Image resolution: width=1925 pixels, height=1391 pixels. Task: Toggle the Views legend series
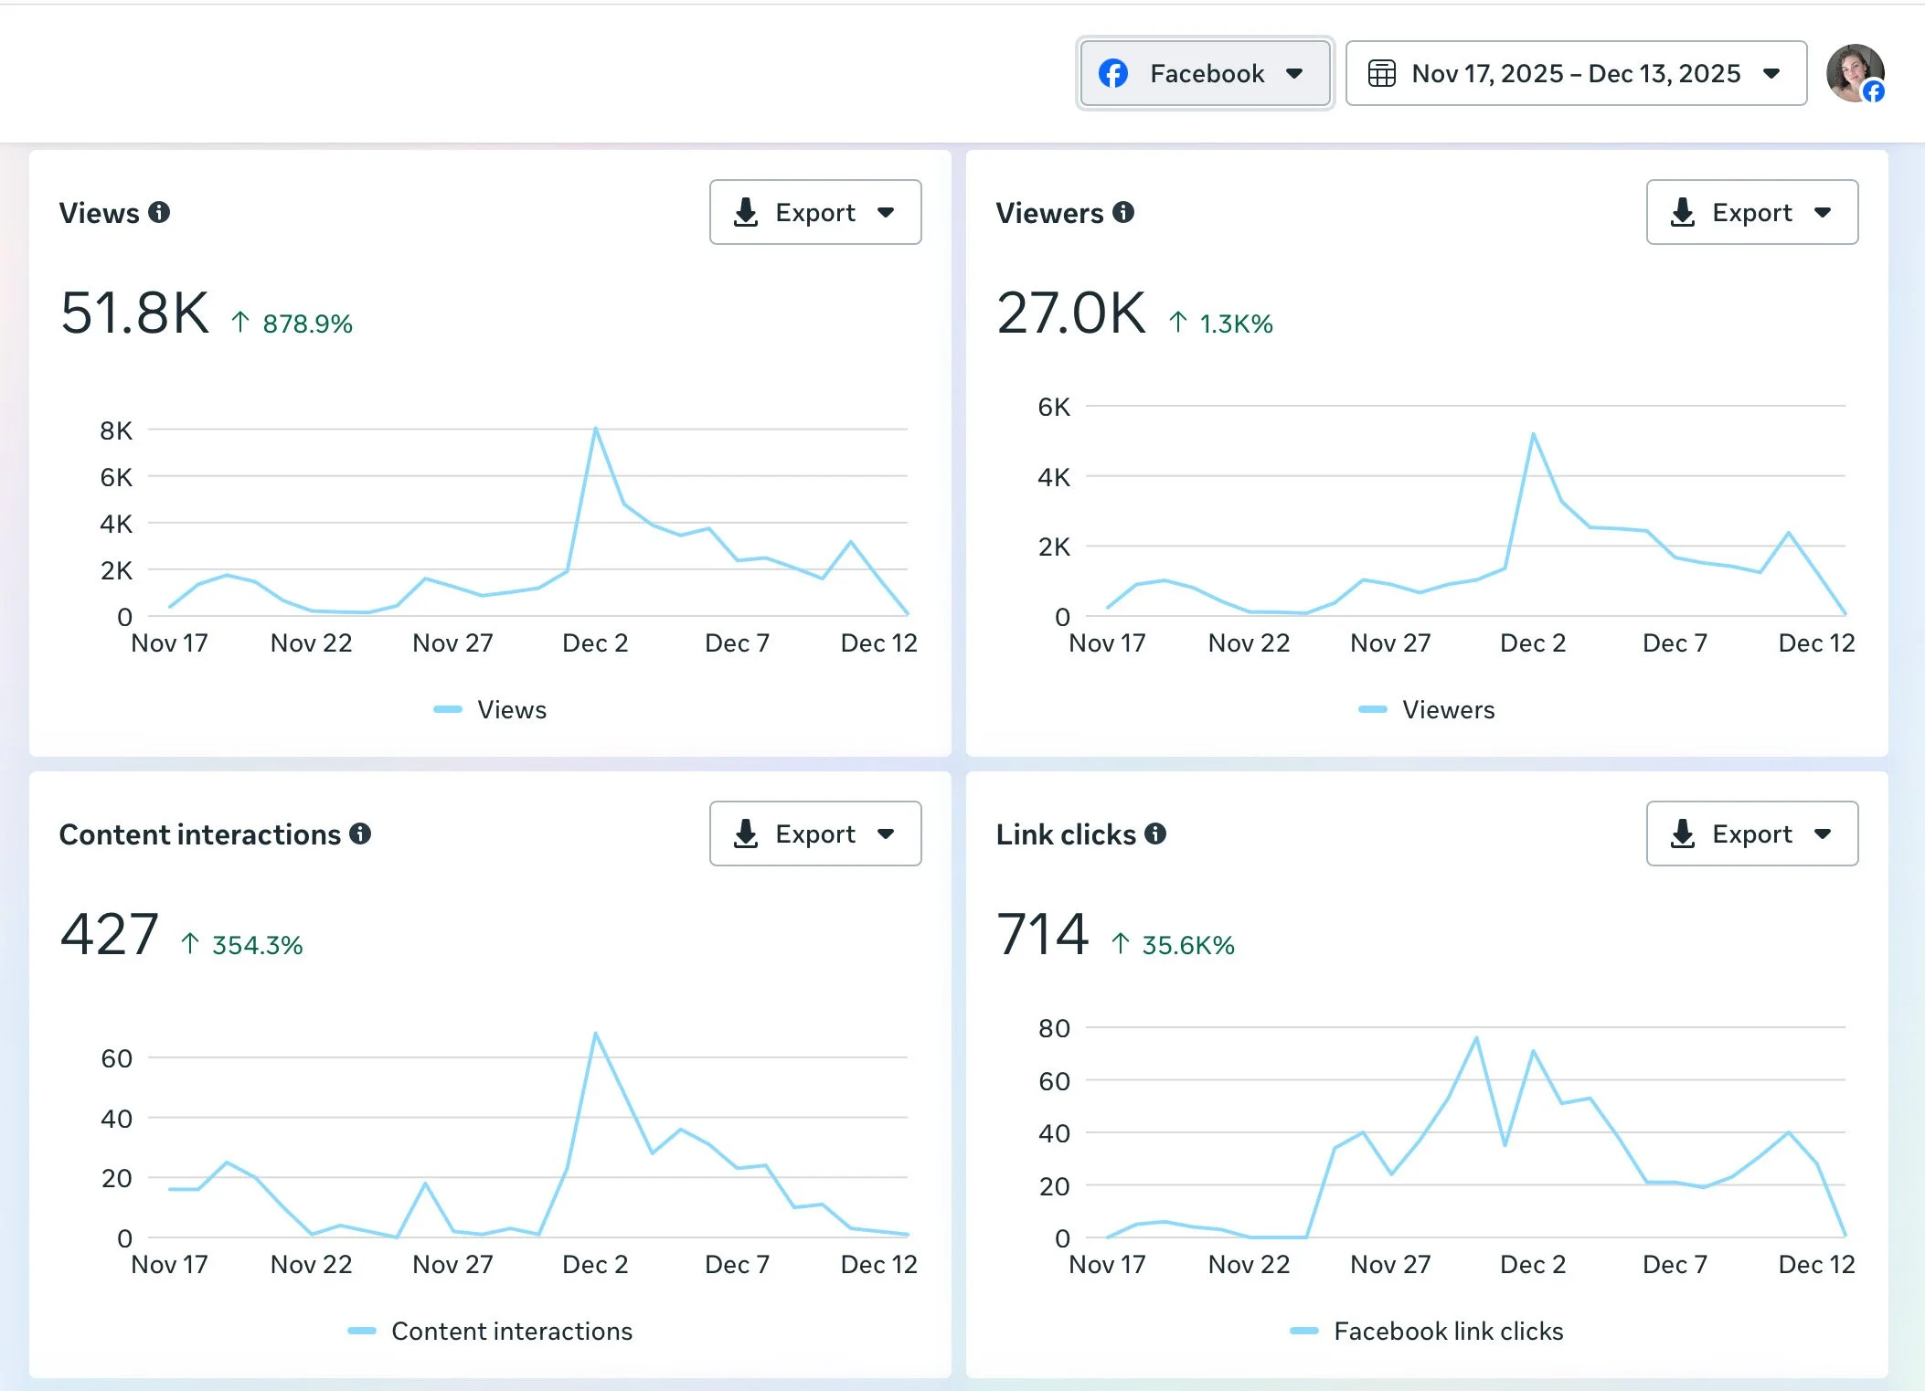pyautogui.click(x=510, y=709)
